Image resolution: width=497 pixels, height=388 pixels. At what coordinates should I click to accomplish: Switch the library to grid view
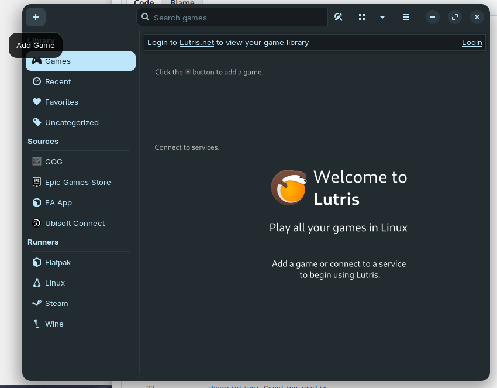pos(362,17)
